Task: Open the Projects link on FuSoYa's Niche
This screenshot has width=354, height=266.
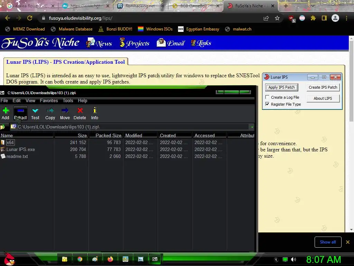Action: [x=134, y=43]
